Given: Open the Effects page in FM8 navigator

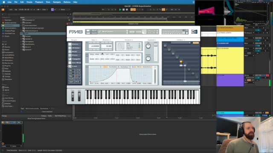Looking at the screenshot, I should pos(75,55).
